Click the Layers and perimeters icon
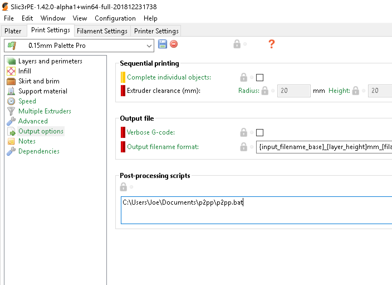The width and height of the screenshot is (392, 285). (11, 61)
